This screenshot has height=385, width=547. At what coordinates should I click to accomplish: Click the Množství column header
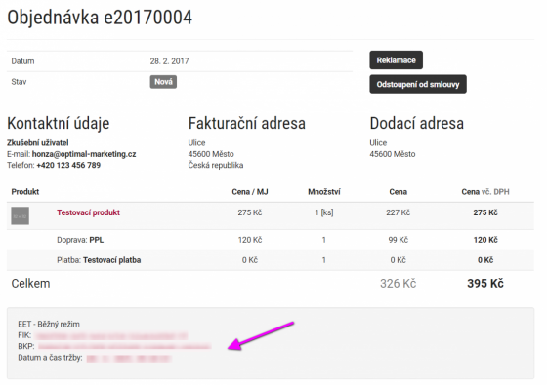324,192
